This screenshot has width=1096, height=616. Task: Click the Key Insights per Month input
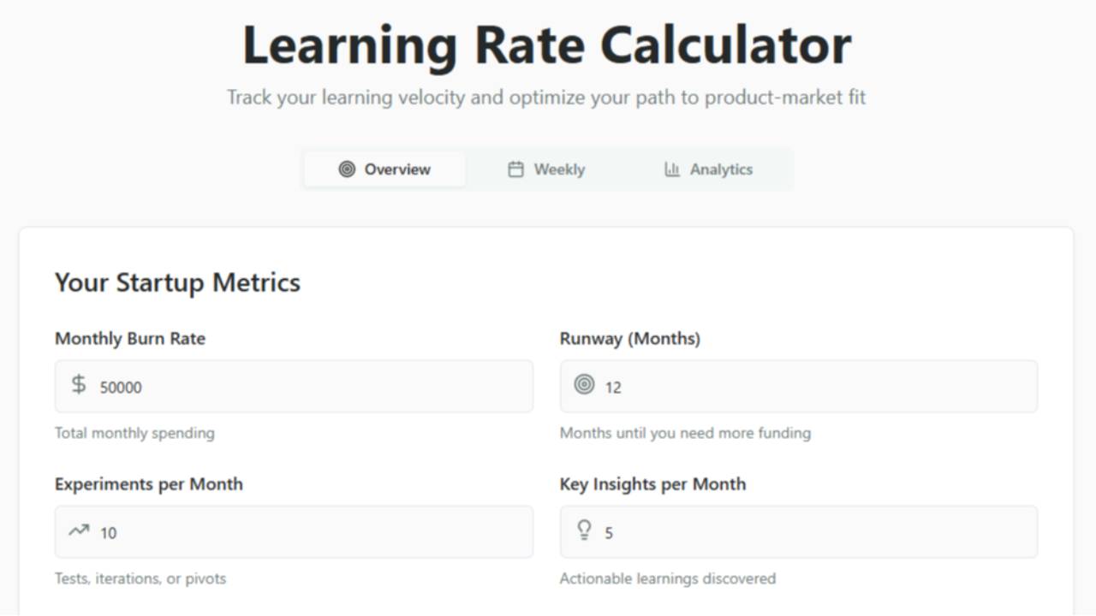[813, 532]
